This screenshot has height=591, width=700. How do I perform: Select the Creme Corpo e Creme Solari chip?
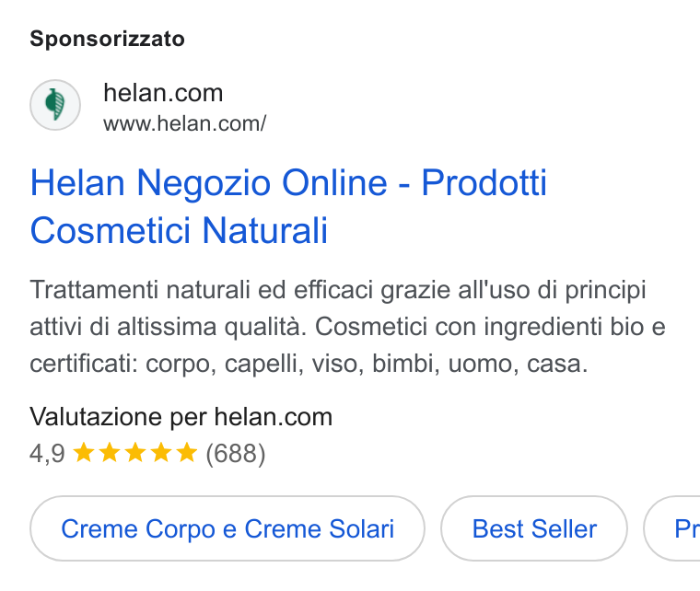(227, 528)
